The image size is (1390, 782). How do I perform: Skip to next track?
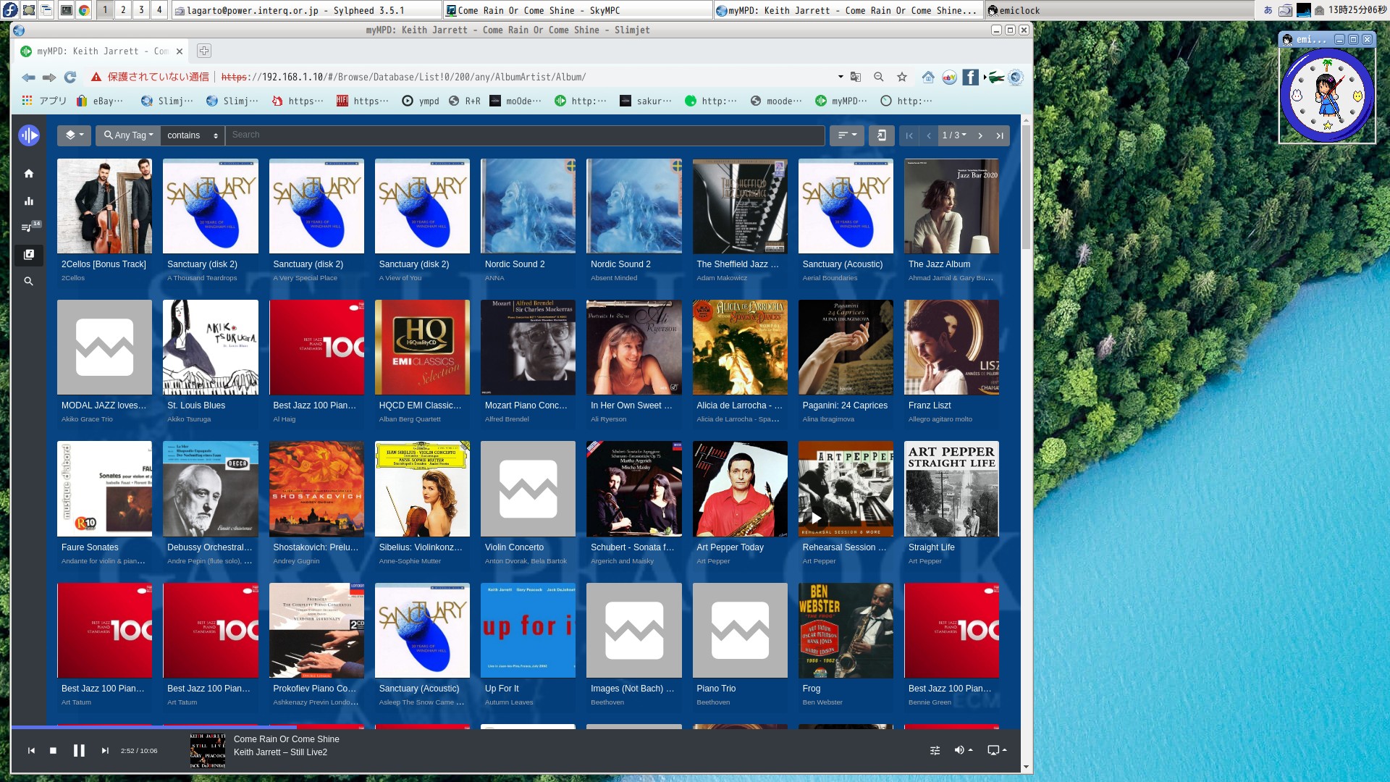pos(105,751)
